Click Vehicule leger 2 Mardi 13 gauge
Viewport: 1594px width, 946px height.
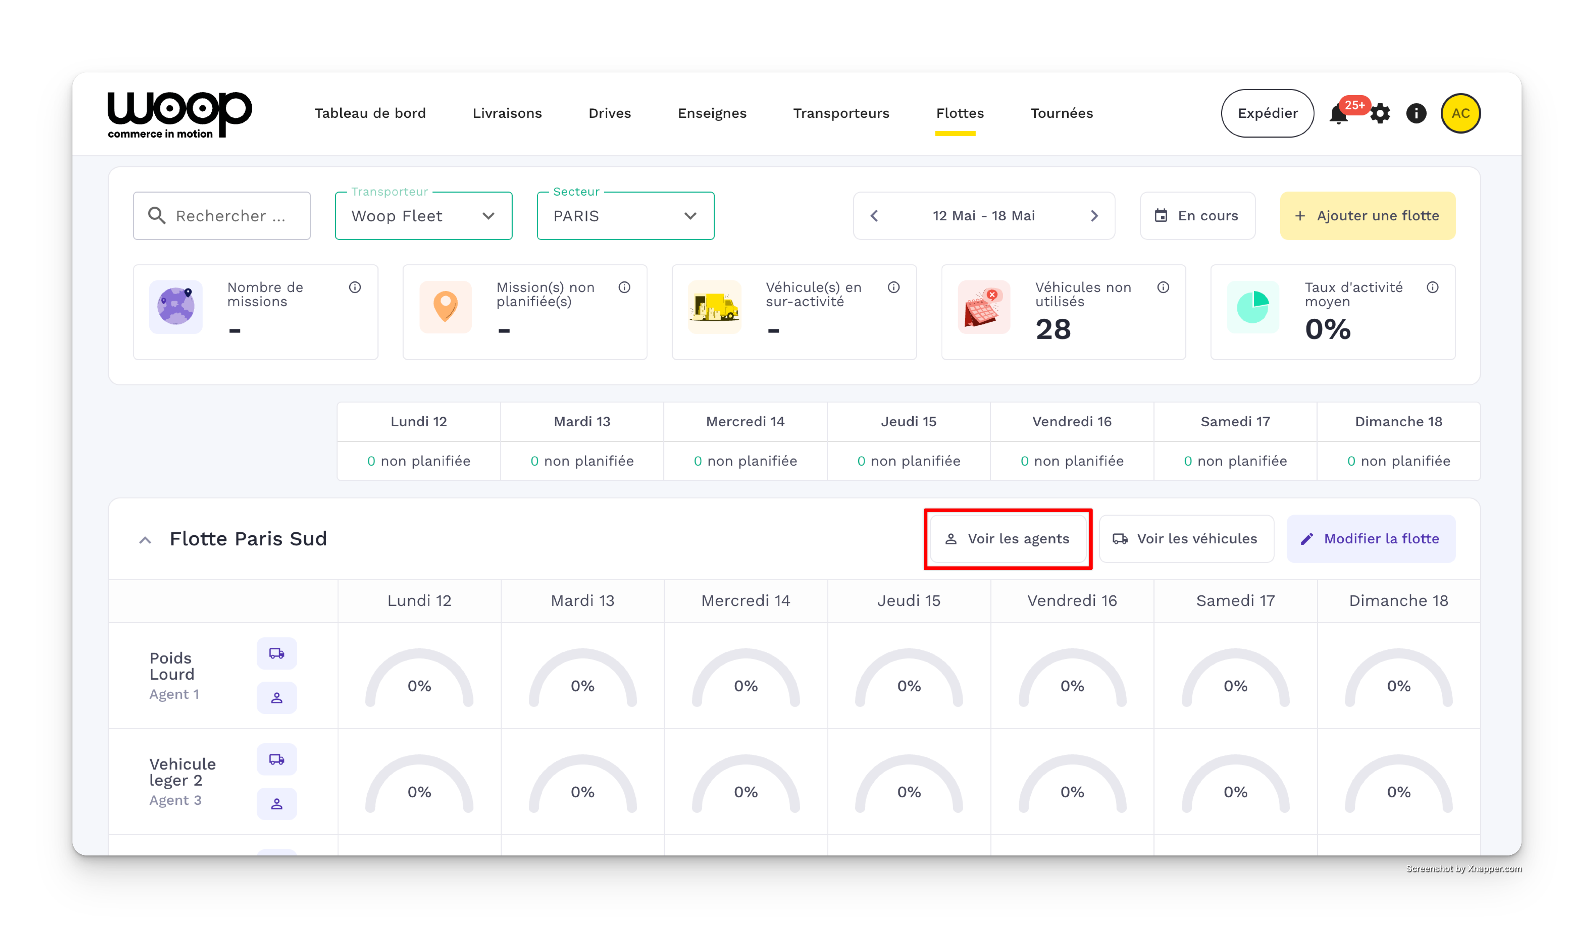click(582, 784)
